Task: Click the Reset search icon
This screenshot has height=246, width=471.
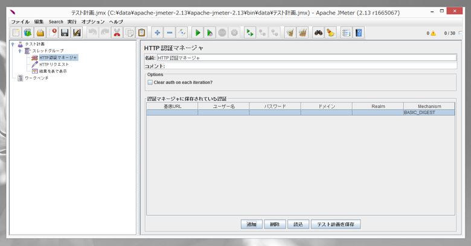Action: 331,33
